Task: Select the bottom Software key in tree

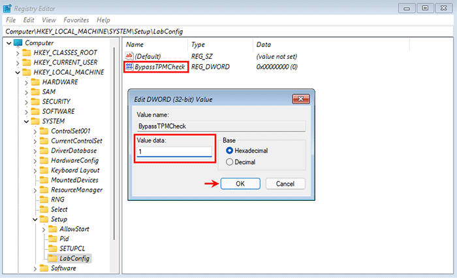Action: tap(63, 268)
